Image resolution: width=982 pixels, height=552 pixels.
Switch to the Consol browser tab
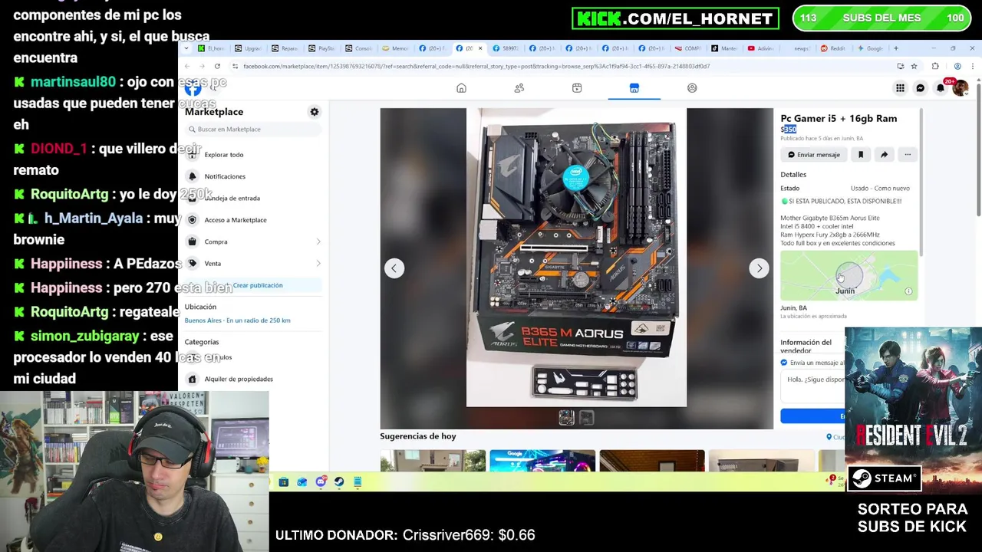360,48
